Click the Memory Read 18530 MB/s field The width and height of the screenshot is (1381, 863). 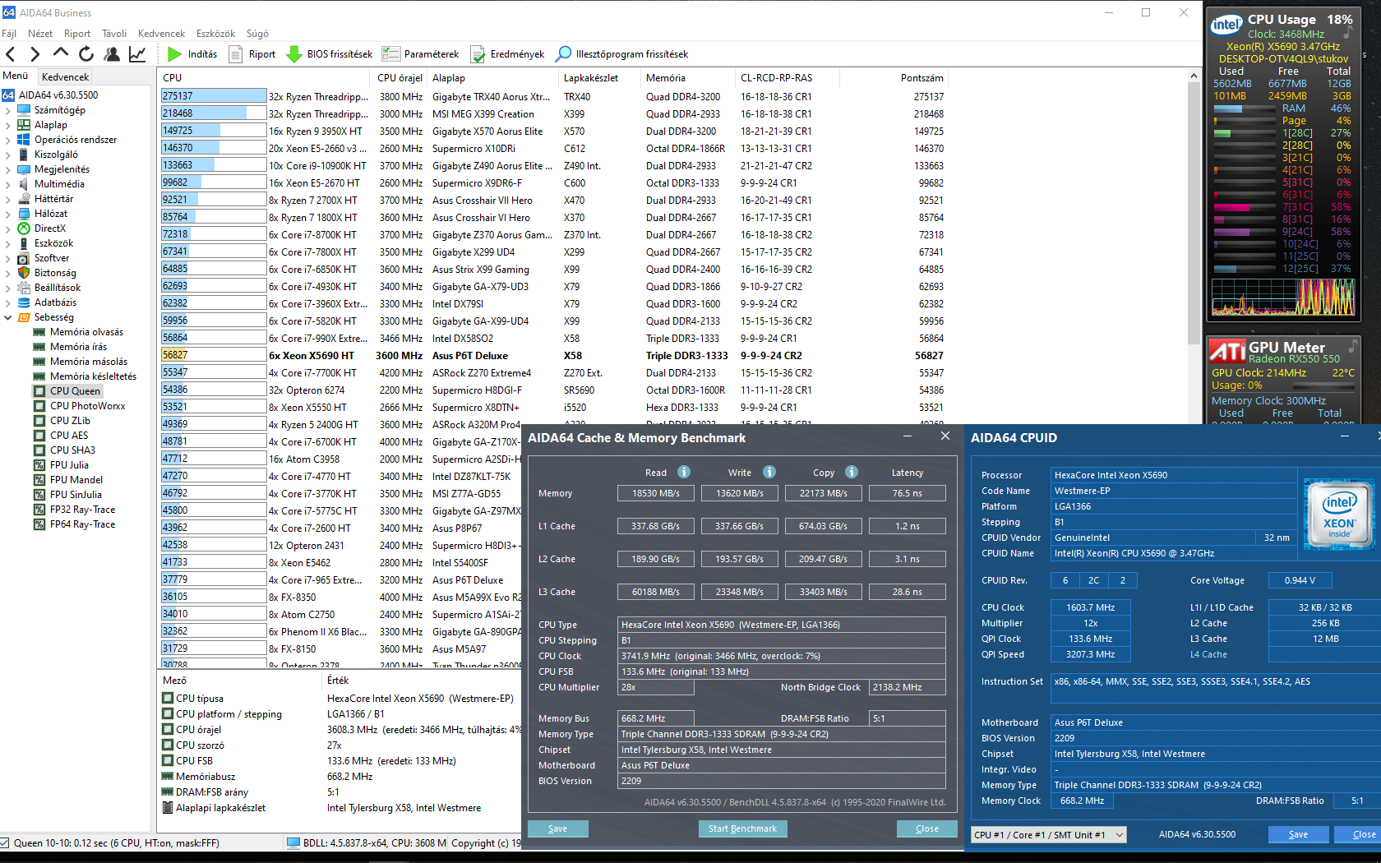point(656,493)
